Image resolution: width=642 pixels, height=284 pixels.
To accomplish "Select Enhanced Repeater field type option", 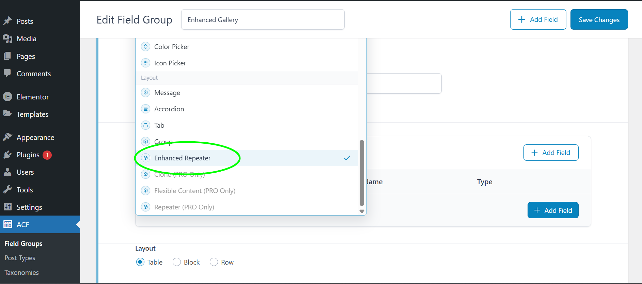I will click(x=182, y=158).
